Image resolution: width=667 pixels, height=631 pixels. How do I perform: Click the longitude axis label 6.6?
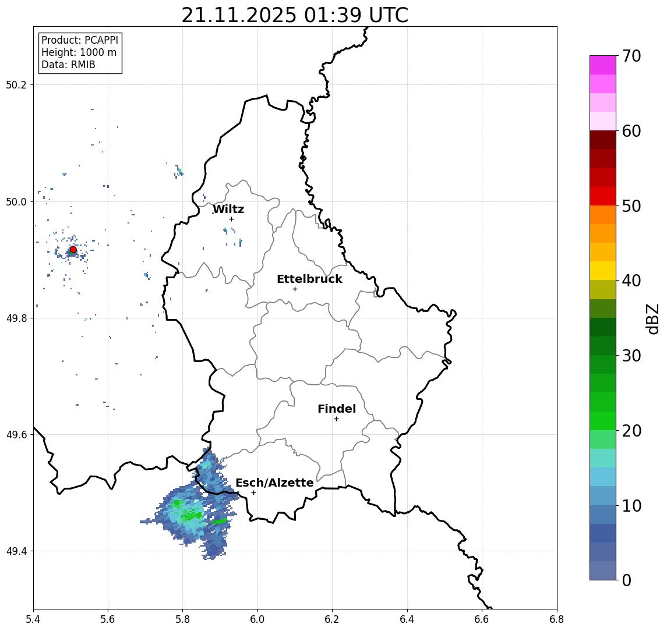tap(482, 619)
